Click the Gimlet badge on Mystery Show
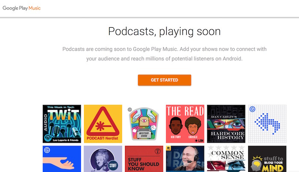This screenshot has width=299, height=172. [130, 109]
